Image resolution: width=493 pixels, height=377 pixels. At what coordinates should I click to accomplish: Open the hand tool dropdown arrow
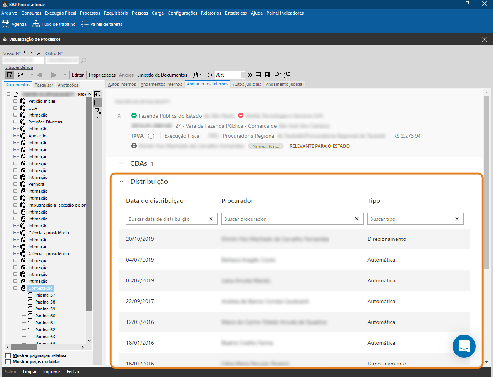click(201, 75)
